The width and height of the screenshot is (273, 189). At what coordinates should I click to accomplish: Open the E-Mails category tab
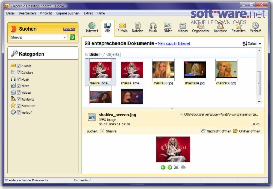click(x=122, y=28)
